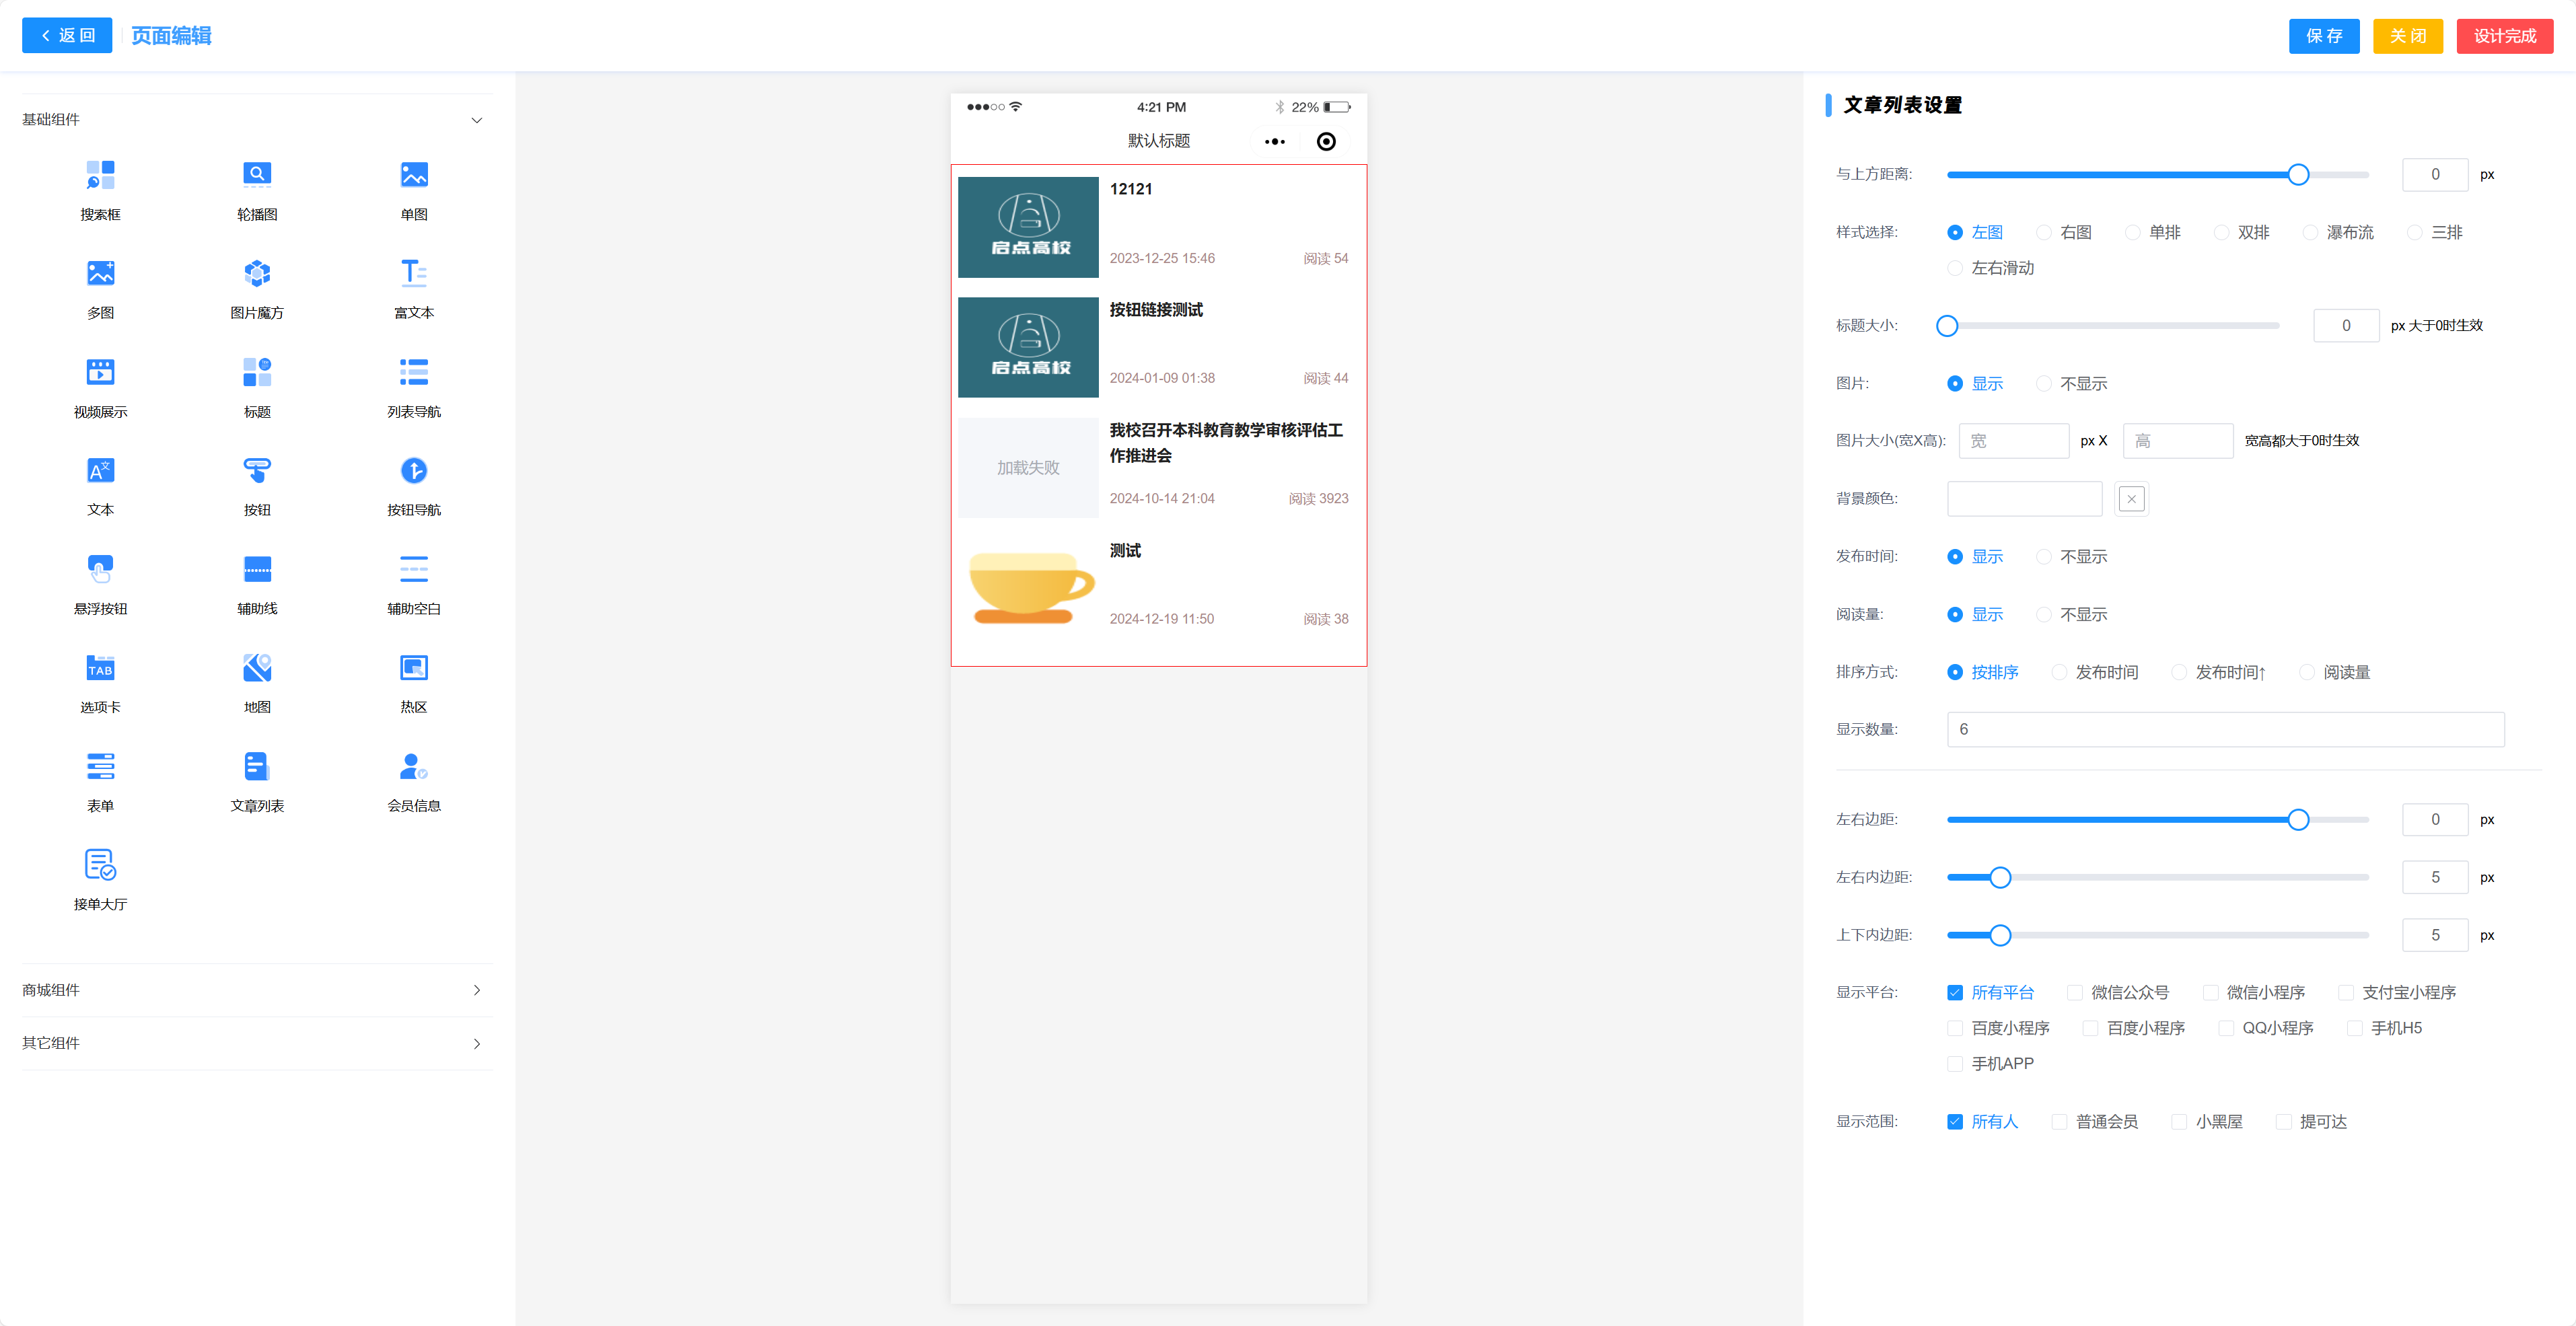Collapse the 基础组件 section
This screenshot has width=2576, height=1326.
pyautogui.click(x=476, y=120)
